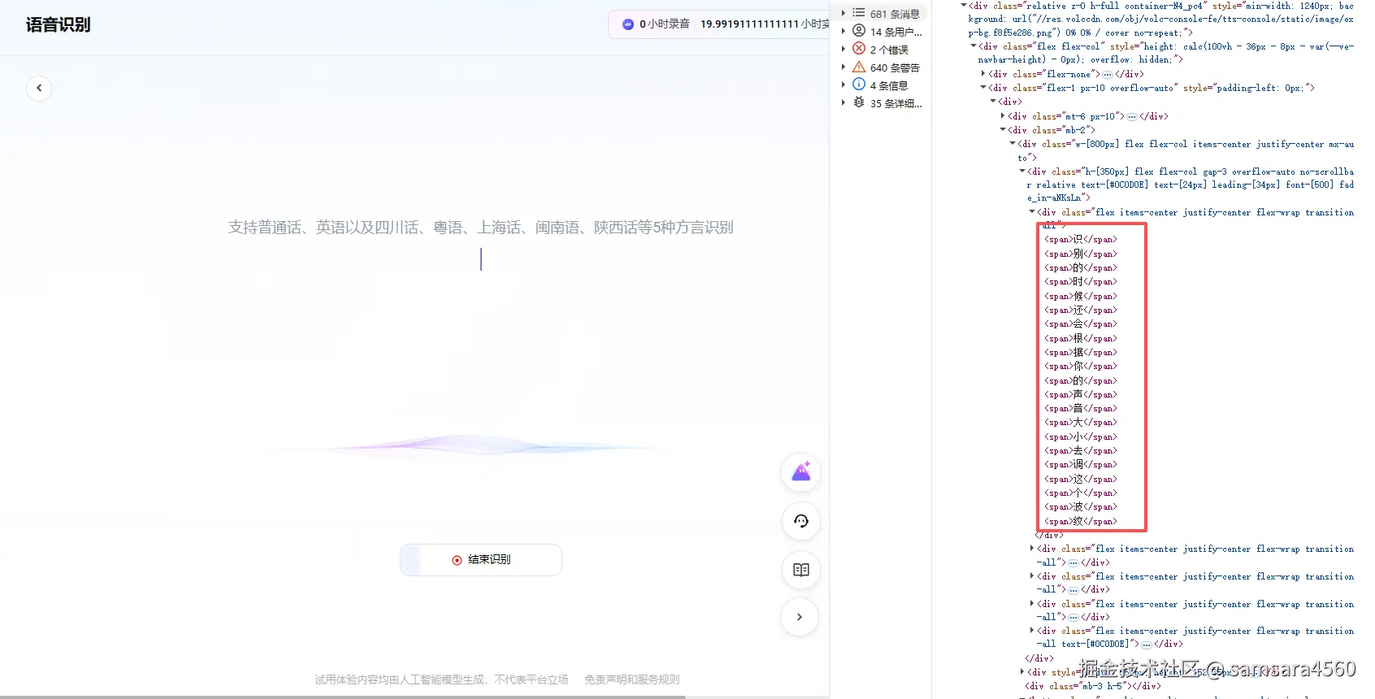Collapse the mb-2 div node

click(x=1003, y=130)
